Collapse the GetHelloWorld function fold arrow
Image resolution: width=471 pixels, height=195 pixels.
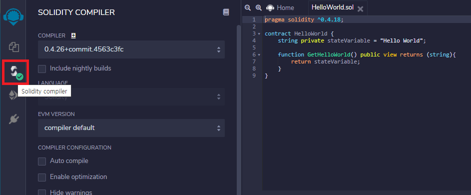click(259, 55)
